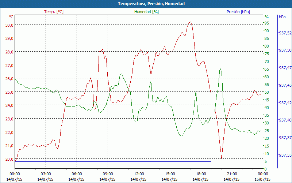
Task: Choose the single-digit 5 on humidity axis
Action: [266, 161]
